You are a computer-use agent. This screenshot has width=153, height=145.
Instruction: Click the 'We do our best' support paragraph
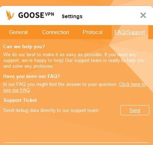pyautogui.click(x=74, y=61)
